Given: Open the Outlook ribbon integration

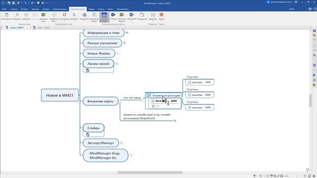Looking at the screenshot, I should coord(113,16).
